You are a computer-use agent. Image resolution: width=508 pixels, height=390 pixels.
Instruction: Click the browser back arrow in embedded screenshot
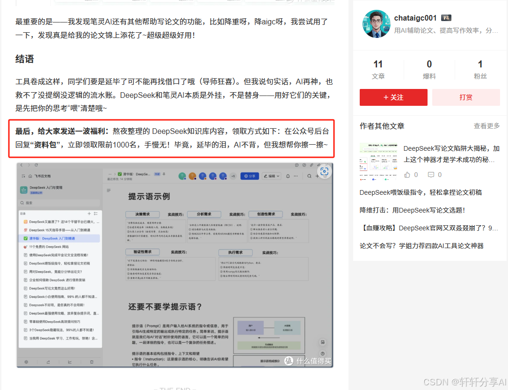click(22, 165)
